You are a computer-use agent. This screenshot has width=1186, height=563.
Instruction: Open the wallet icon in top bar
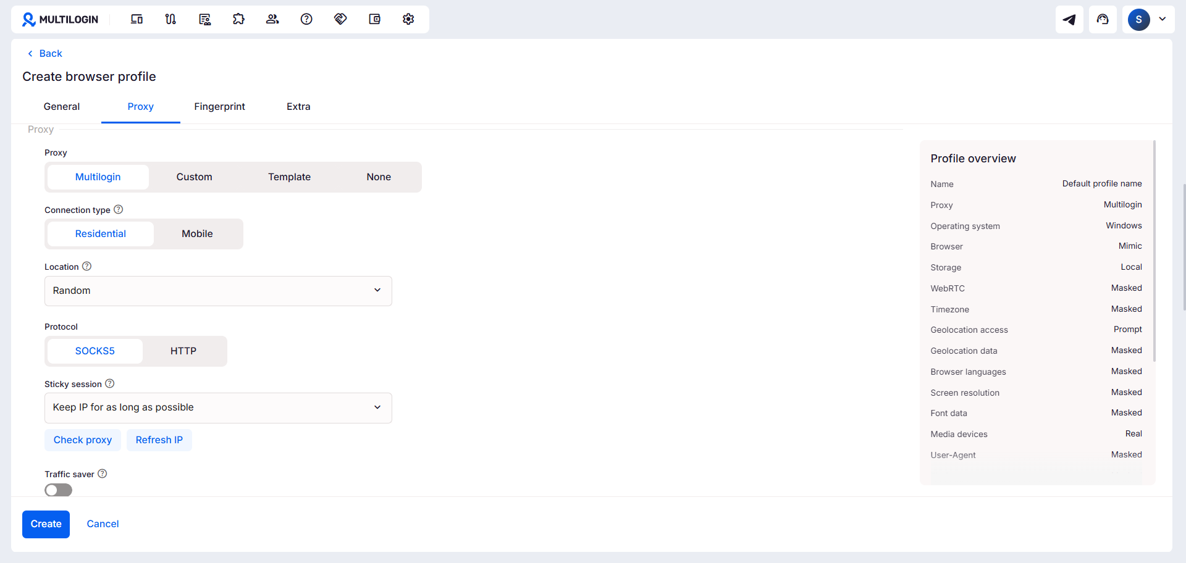click(x=374, y=19)
